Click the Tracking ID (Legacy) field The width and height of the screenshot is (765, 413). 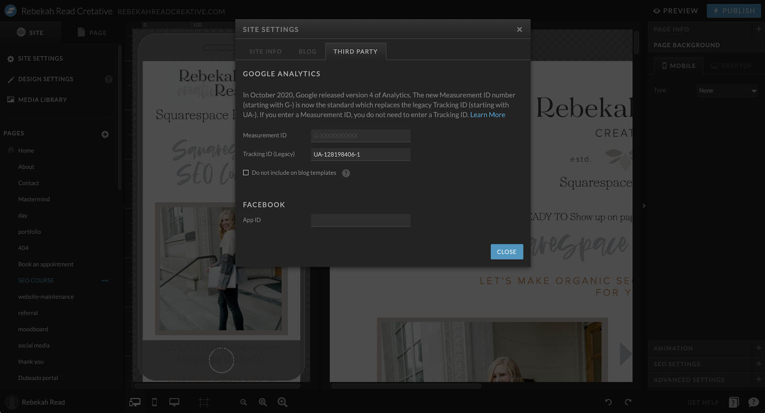pos(361,154)
